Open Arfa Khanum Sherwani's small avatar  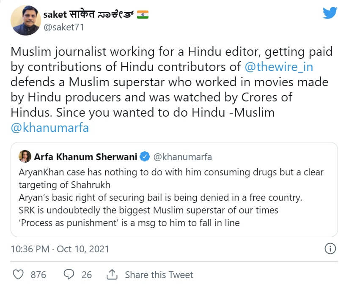(25, 157)
